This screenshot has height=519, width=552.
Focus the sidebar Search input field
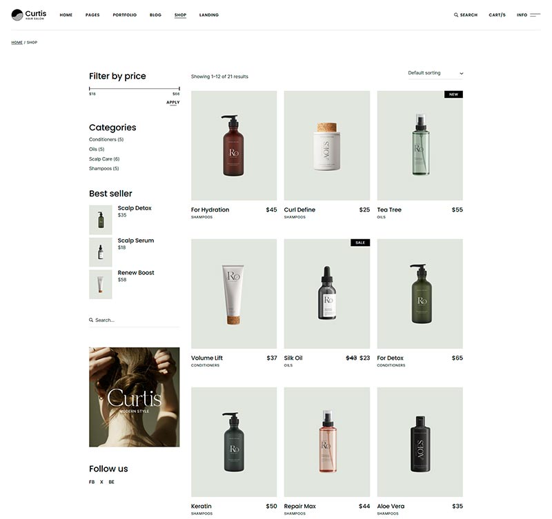pyautogui.click(x=135, y=320)
